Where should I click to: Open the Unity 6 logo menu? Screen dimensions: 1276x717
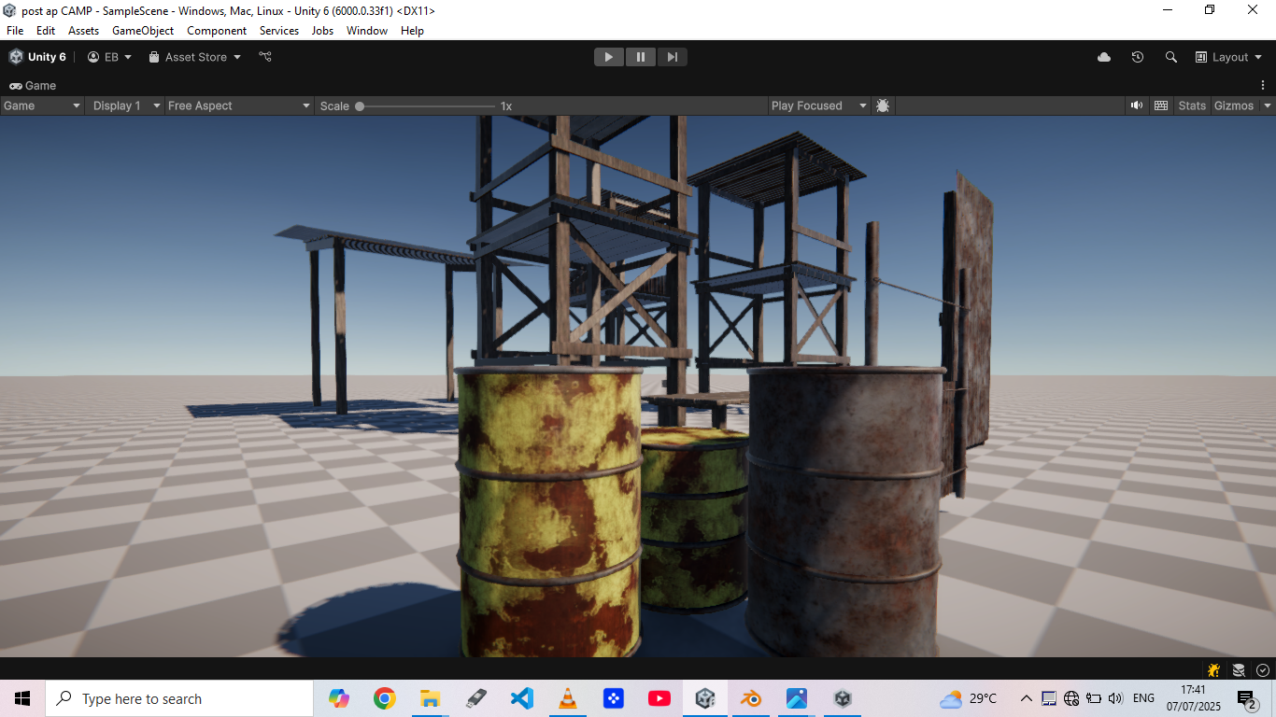tap(37, 57)
